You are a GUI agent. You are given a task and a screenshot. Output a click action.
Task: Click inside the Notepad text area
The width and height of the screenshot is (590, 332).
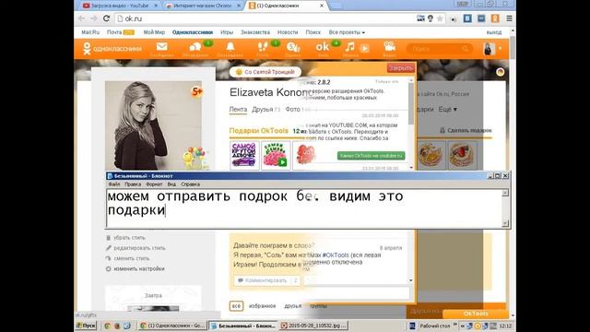click(304, 207)
